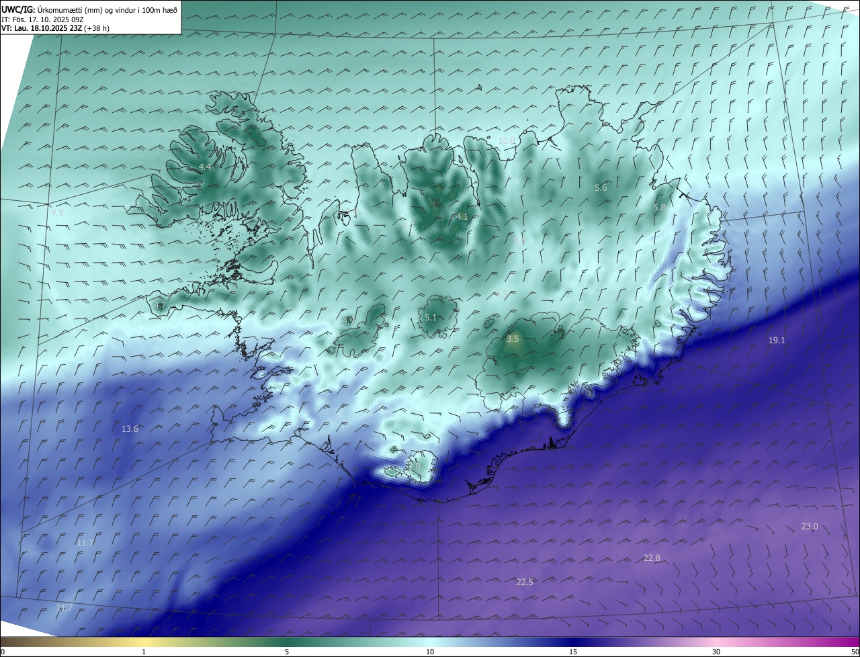
Task: Click the precipitation color scale bar
Action: (x=430, y=642)
